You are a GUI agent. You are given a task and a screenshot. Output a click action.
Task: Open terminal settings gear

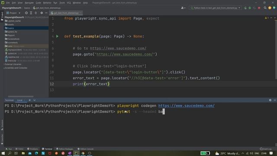(270, 100)
